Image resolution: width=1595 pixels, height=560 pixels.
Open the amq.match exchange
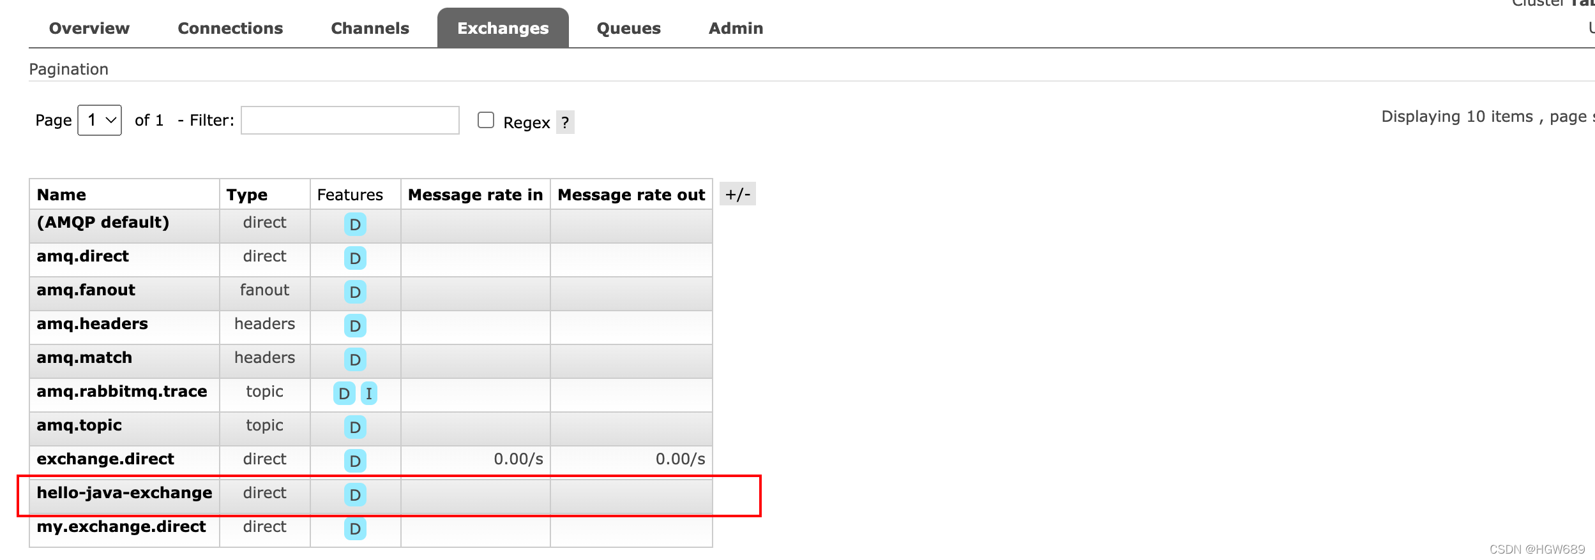coord(84,357)
